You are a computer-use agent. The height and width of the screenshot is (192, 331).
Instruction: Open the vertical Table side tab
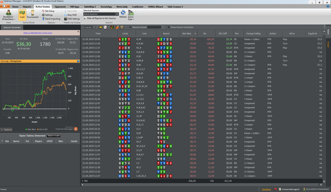(x=328, y=32)
